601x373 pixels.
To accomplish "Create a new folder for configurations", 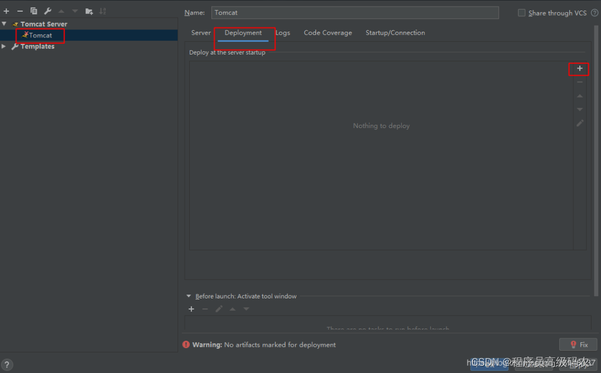I will tap(89, 11).
